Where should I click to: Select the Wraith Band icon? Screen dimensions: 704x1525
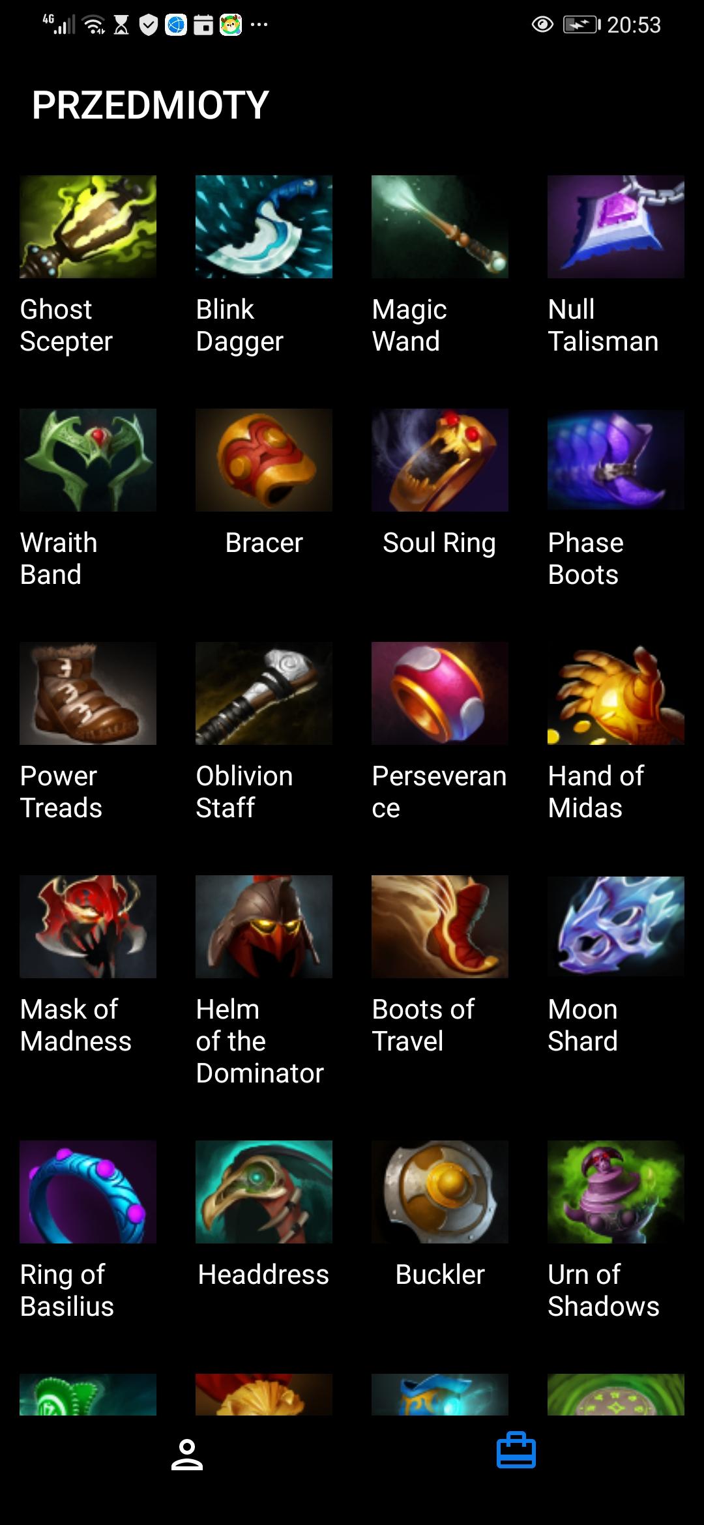click(88, 460)
